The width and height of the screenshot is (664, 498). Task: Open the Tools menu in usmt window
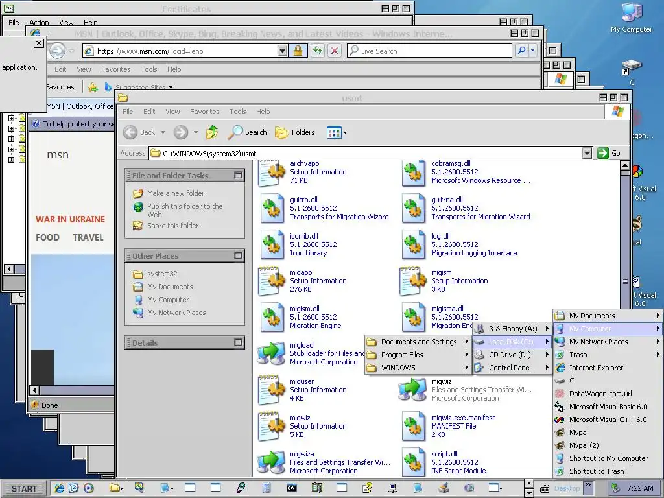coord(237,112)
